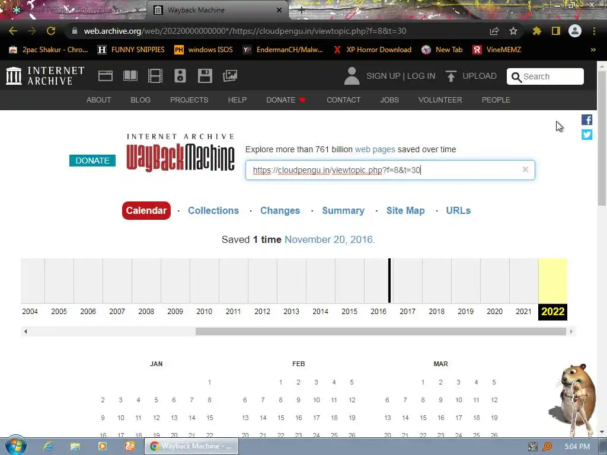Open the Video film icon
Screen dimensions: 607x455
[155, 76]
